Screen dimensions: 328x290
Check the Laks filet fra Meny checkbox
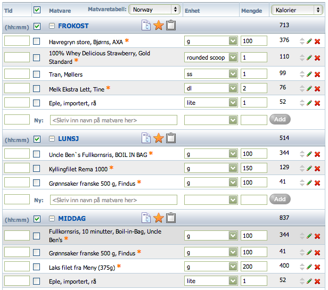click(x=37, y=267)
